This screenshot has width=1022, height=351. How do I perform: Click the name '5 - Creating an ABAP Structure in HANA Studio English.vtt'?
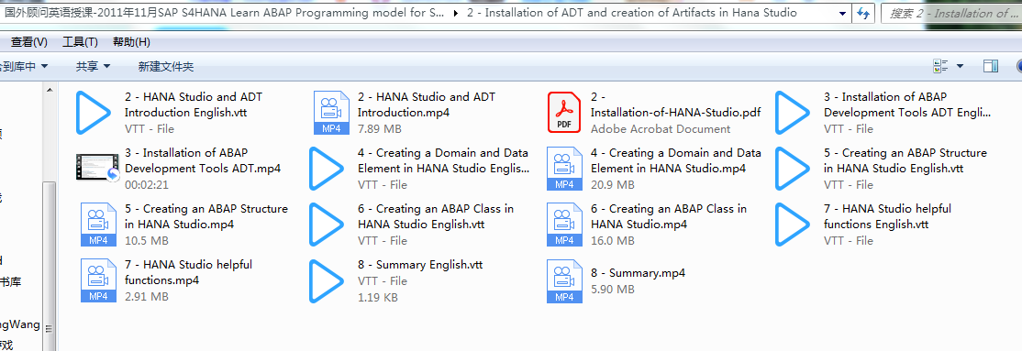pos(905,161)
